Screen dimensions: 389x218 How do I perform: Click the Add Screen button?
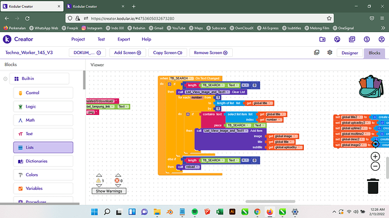127,52
